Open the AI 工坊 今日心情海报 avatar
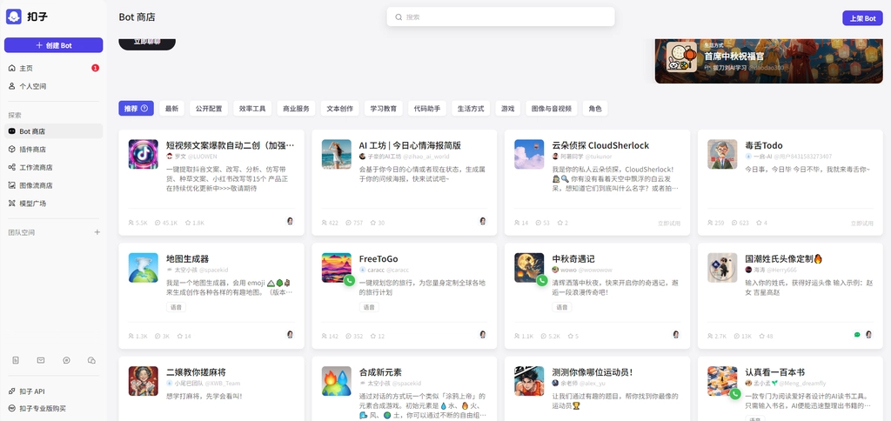The width and height of the screenshot is (891, 421). tap(337, 155)
